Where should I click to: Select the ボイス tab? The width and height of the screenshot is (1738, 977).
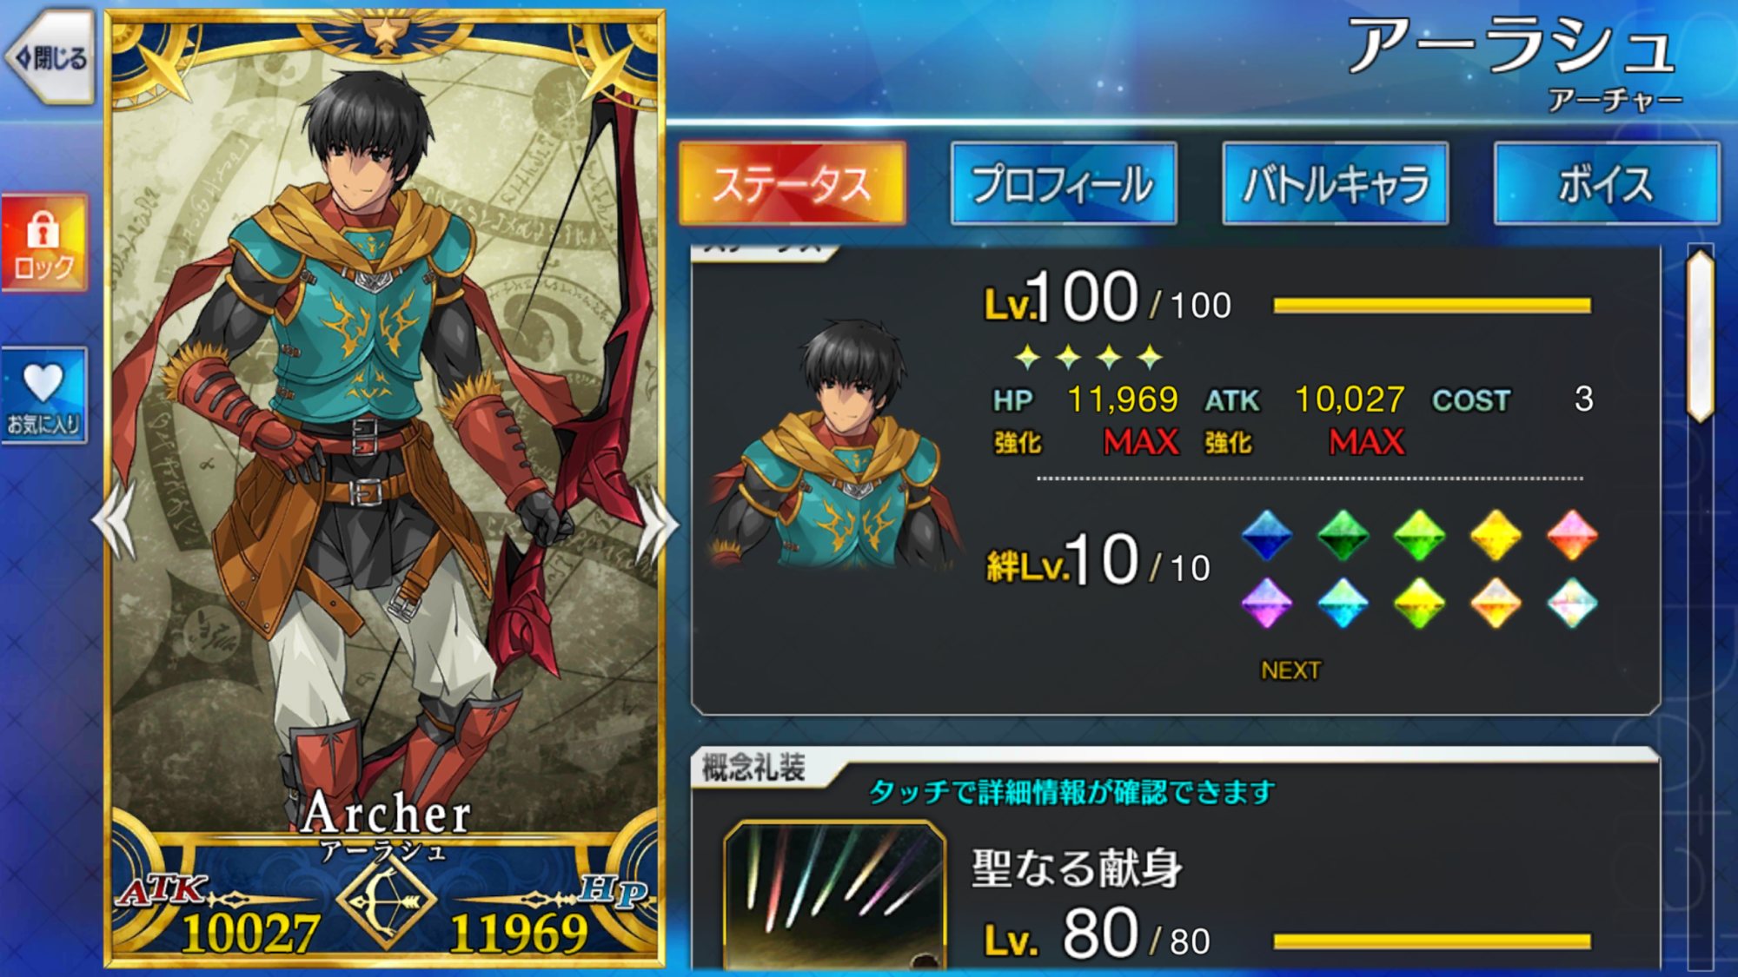(1606, 183)
